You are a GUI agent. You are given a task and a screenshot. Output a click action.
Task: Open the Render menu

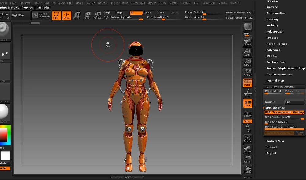point(152,3)
